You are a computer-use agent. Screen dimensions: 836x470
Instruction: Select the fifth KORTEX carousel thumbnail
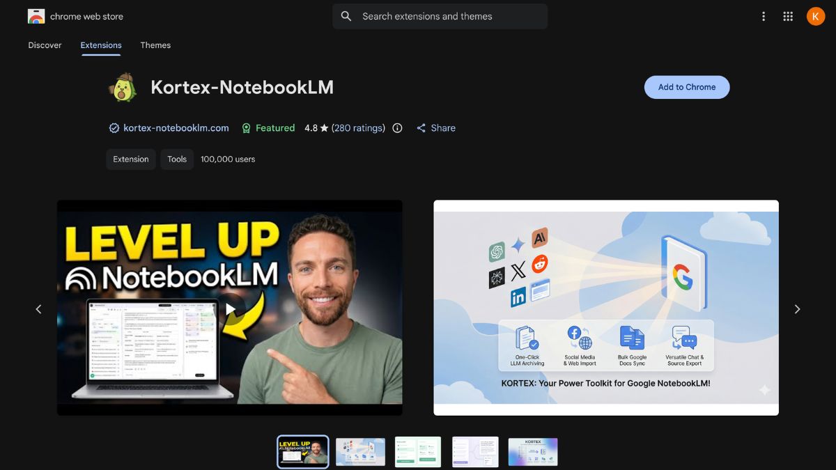coord(533,452)
